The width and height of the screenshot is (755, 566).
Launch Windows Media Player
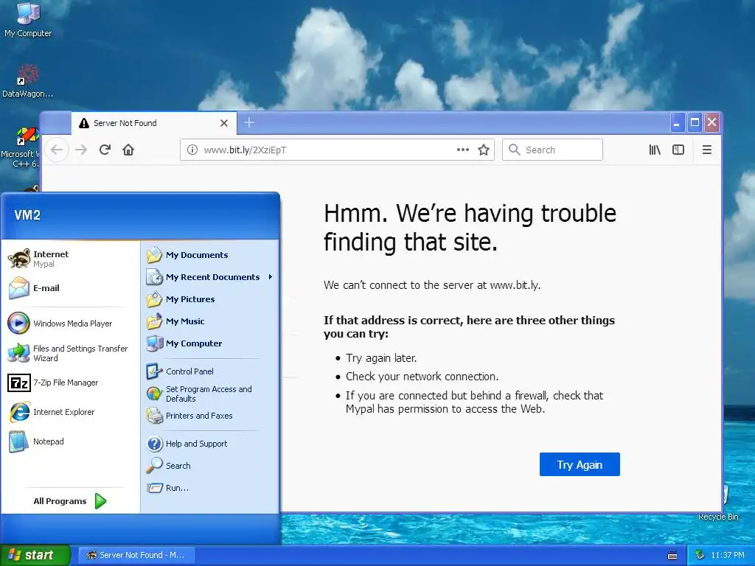(x=70, y=324)
